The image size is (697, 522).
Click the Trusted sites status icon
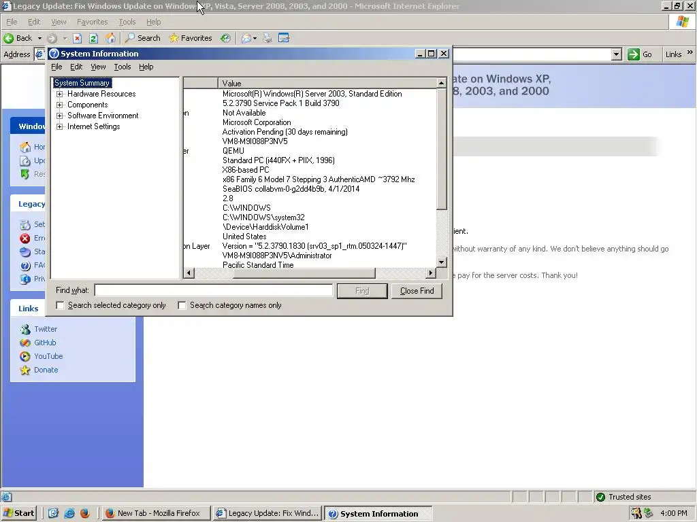(600, 497)
